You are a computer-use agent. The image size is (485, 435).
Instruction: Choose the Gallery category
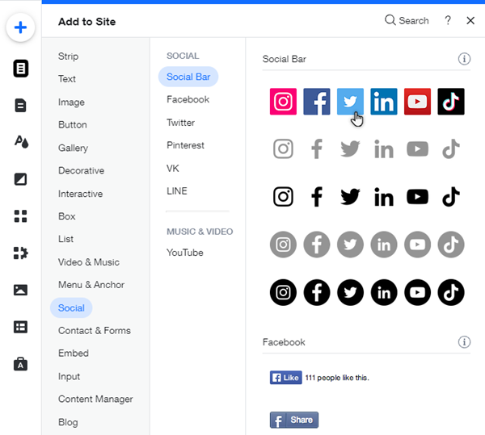point(73,148)
